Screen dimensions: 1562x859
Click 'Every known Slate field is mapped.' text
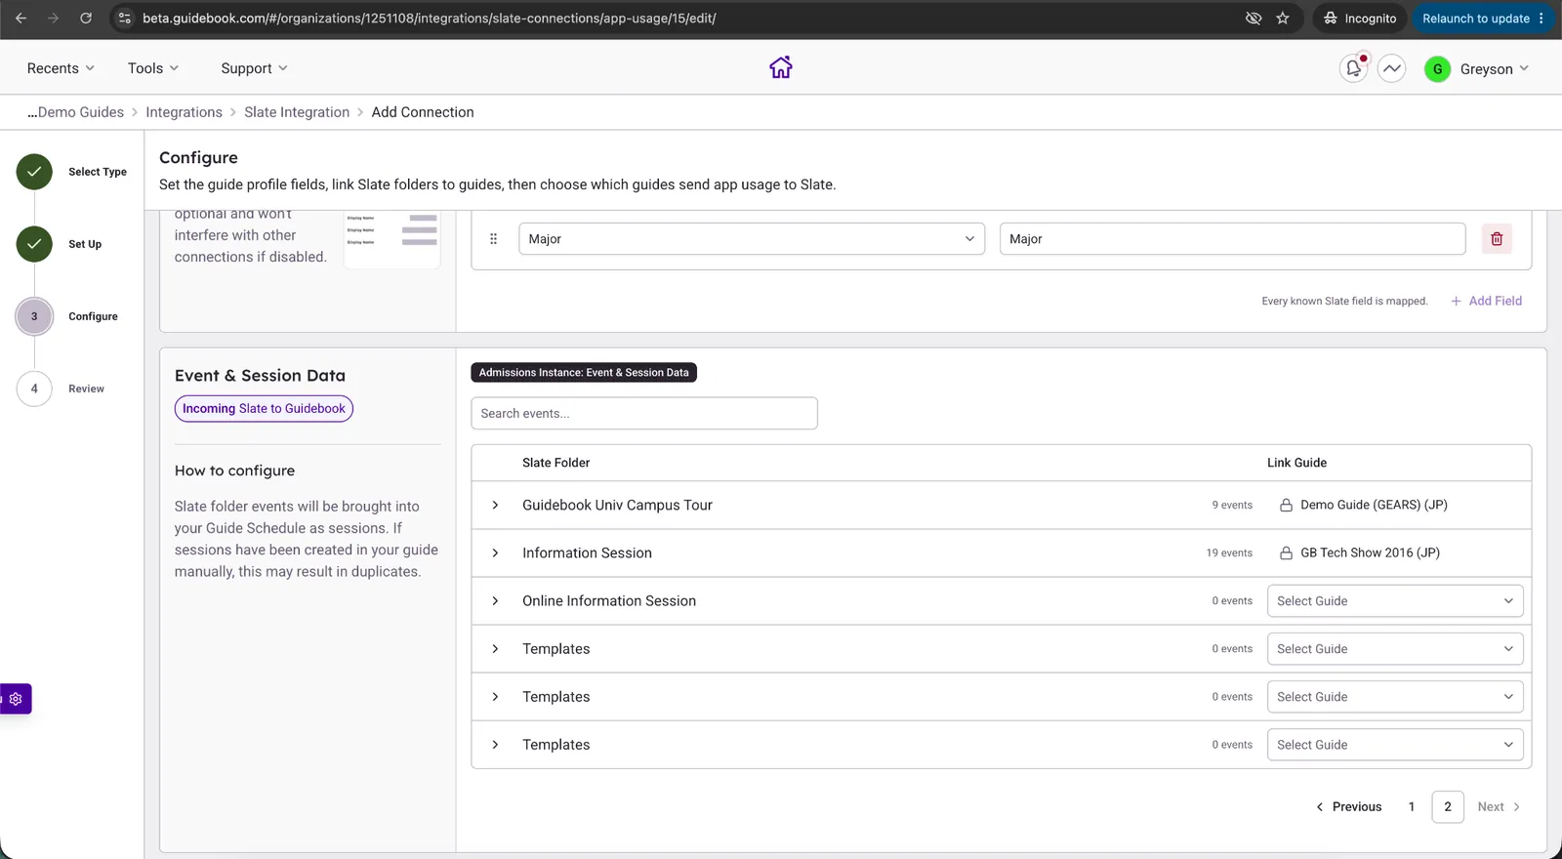tap(1344, 302)
